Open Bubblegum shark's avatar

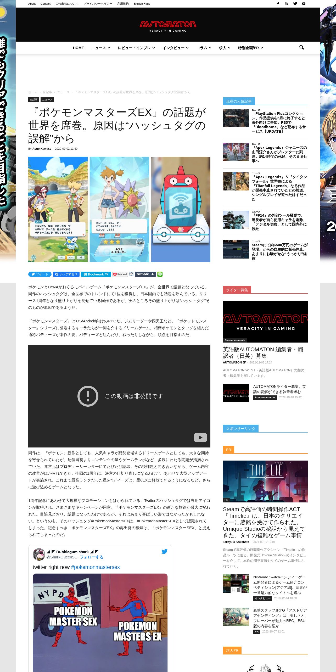pyautogui.click(x=39, y=555)
